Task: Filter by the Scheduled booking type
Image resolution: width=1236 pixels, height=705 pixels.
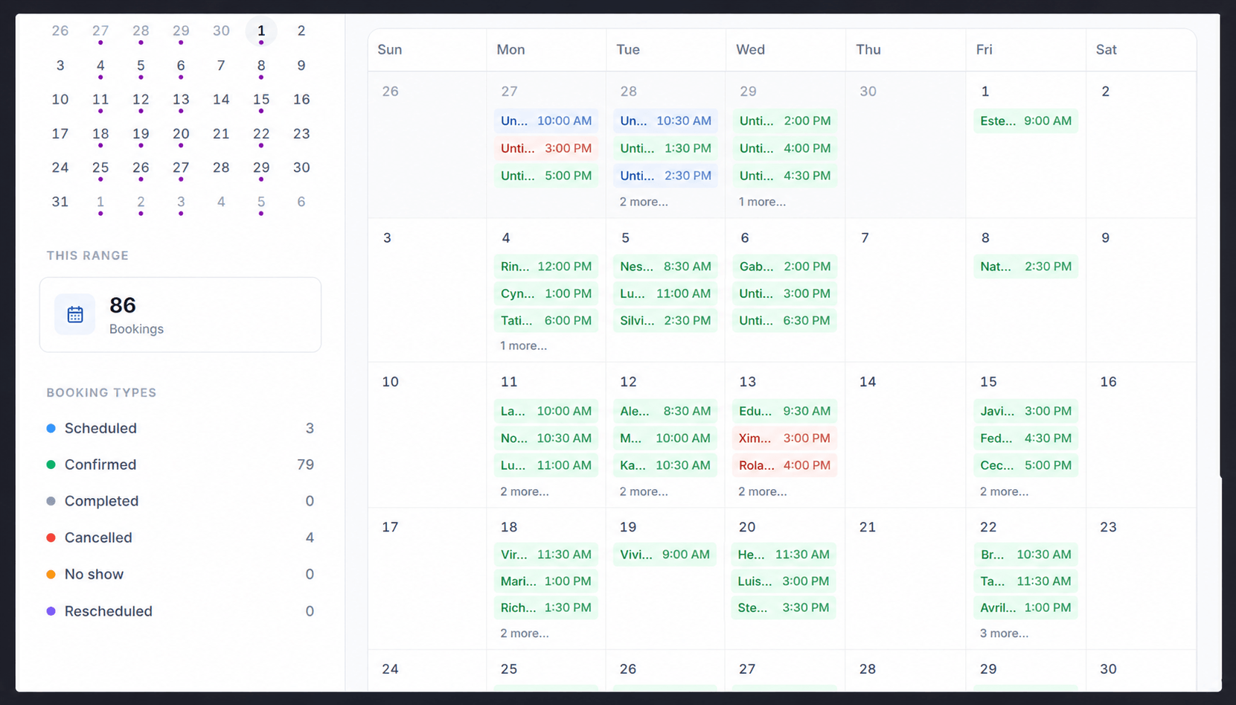Action: click(x=180, y=428)
